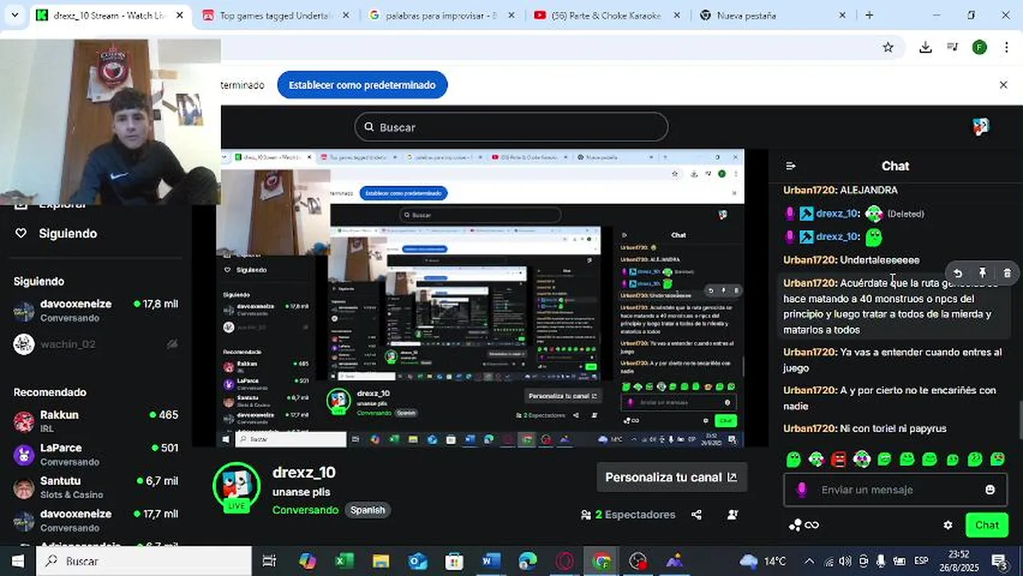Click the stream video preview

coord(480,298)
